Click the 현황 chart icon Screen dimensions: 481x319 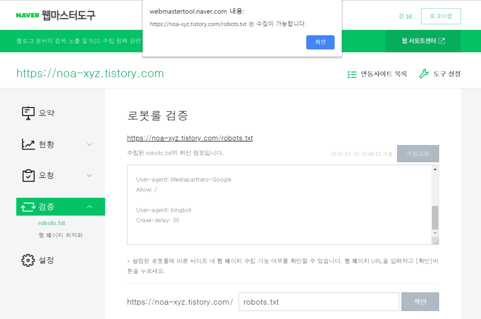click(x=28, y=144)
